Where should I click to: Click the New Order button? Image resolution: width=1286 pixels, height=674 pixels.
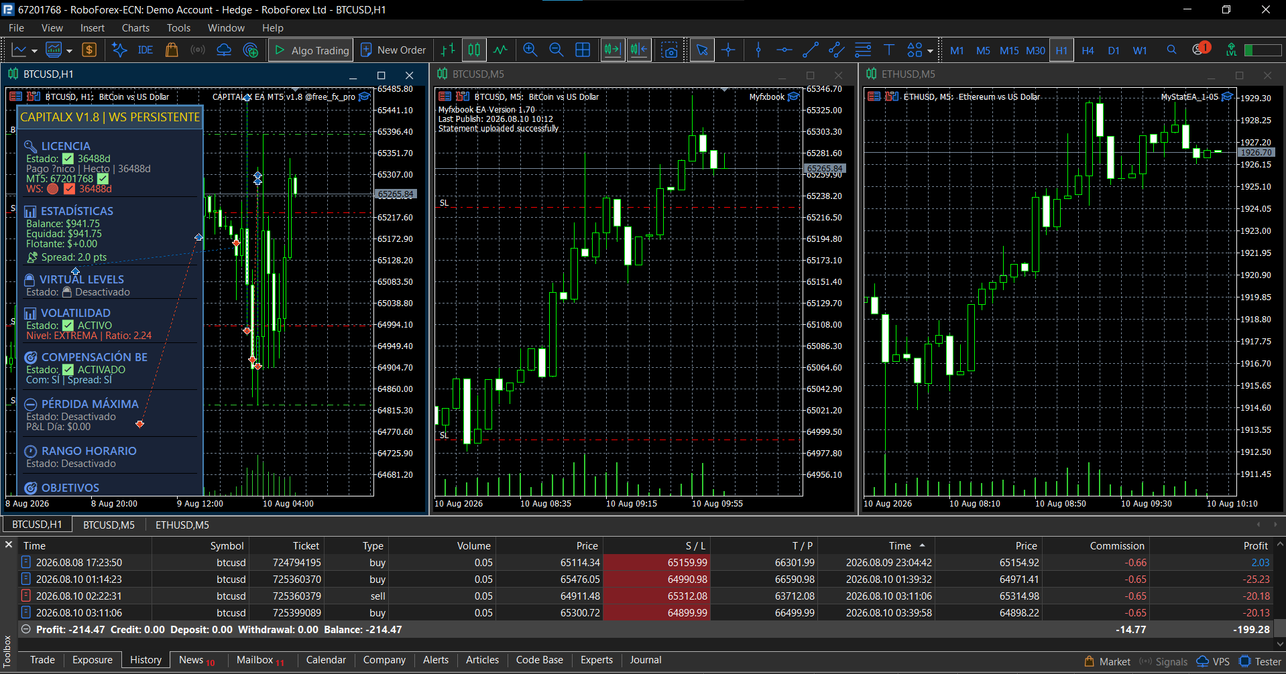[394, 50]
